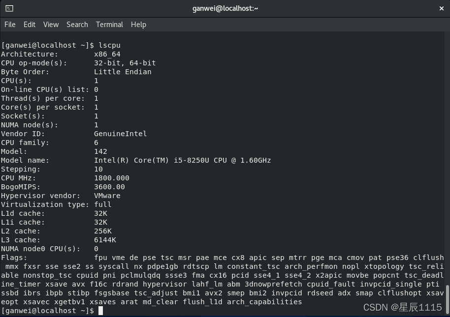Click the 'L1i cache:' label

tap(23, 222)
